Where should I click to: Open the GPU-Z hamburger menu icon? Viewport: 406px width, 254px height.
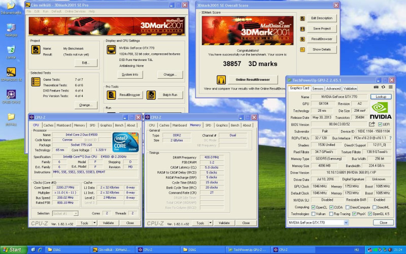pyautogui.click(x=390, y=87)
